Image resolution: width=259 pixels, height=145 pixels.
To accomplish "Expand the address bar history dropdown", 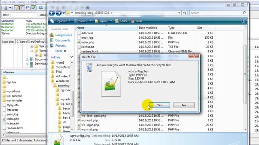I will (179, 13).
